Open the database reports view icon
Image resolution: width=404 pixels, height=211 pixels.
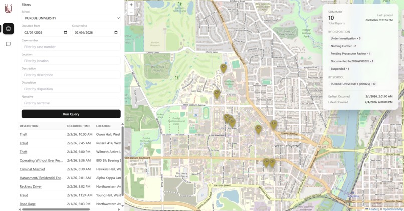click(8, 29)
